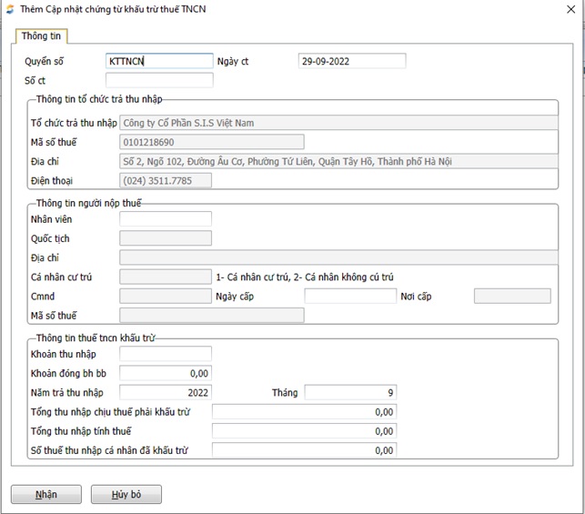Click the Quốc tịch field

[166, 238]
